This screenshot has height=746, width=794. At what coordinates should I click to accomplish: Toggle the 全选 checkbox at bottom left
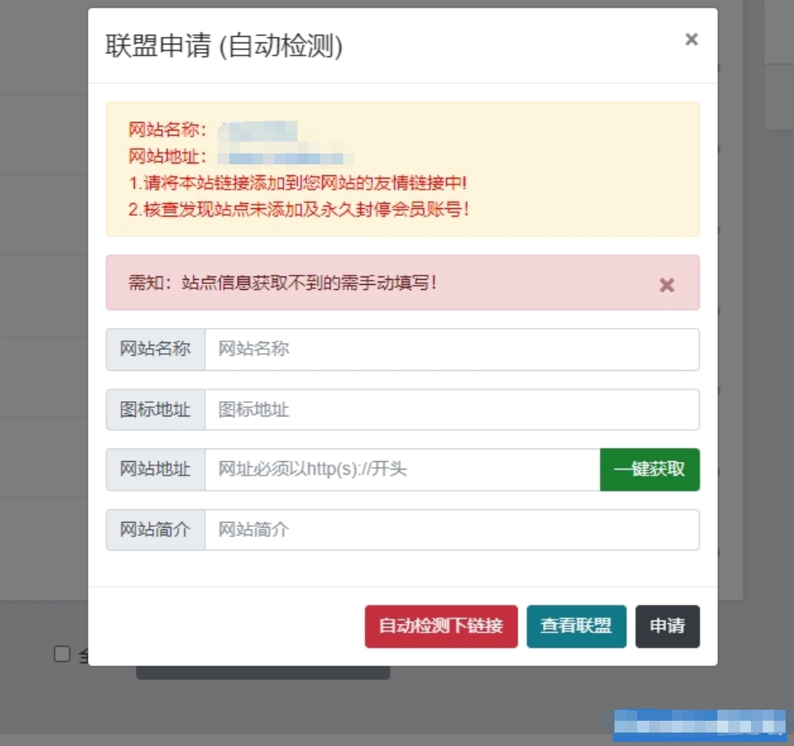point(62,655)
